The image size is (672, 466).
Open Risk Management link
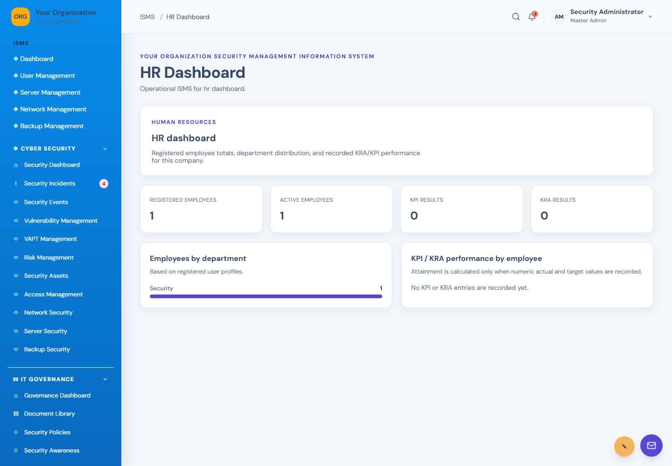pos(61,258)
